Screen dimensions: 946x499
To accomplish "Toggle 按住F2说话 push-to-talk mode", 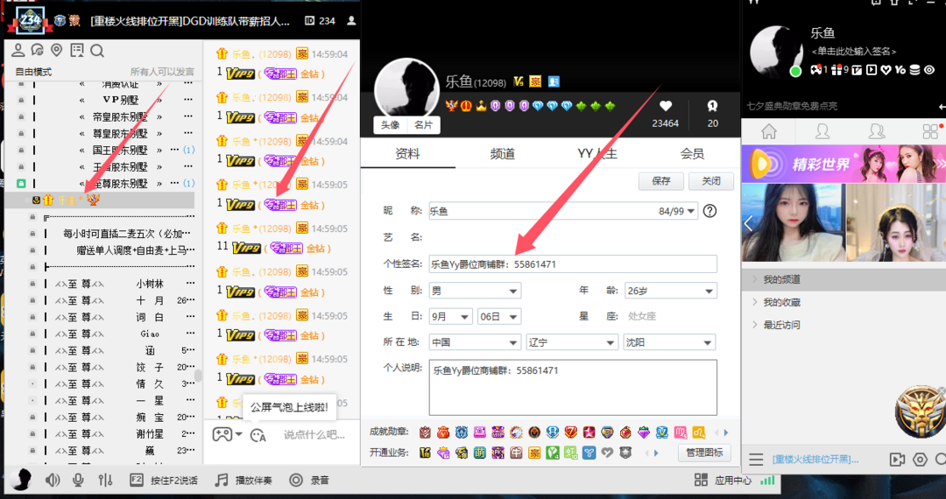I will point(162,480).
